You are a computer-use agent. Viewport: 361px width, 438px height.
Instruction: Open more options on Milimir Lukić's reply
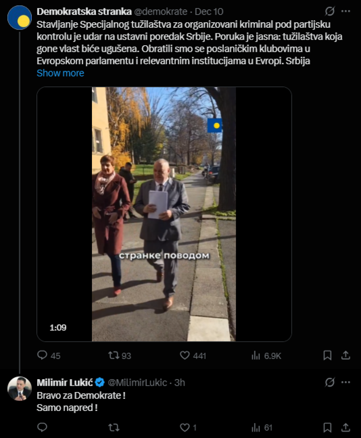(346, 383)
